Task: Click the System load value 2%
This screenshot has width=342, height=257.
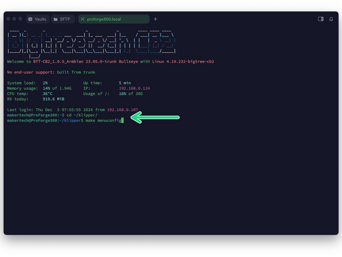Action: click(45, 83)
